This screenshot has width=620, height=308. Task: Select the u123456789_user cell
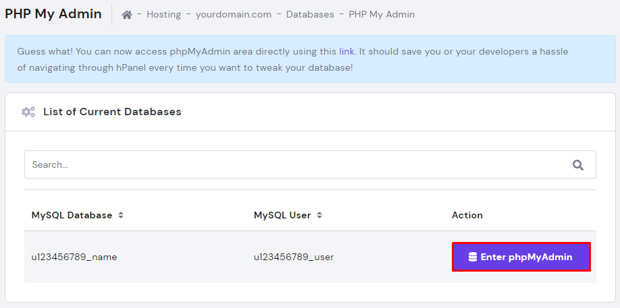294,257
